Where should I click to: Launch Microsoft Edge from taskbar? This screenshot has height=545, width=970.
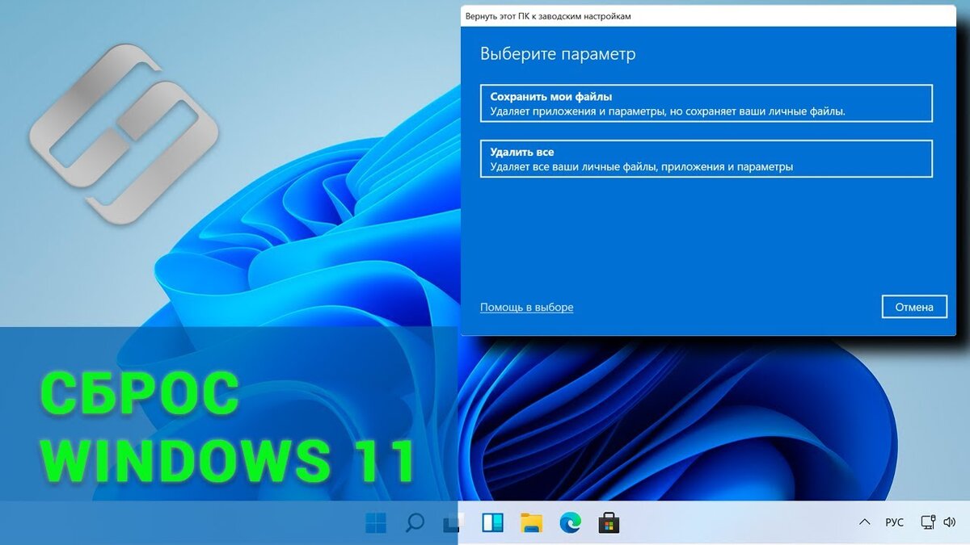click(x=570, y=523)
